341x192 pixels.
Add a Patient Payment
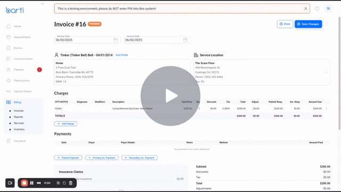68,158
